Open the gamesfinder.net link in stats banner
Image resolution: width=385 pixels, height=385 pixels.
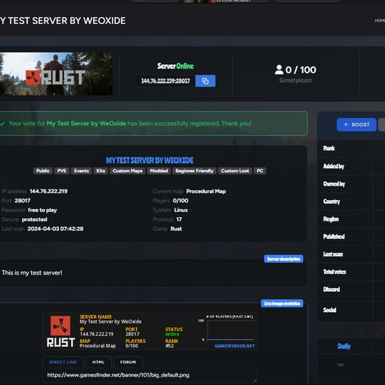[235, 346]
